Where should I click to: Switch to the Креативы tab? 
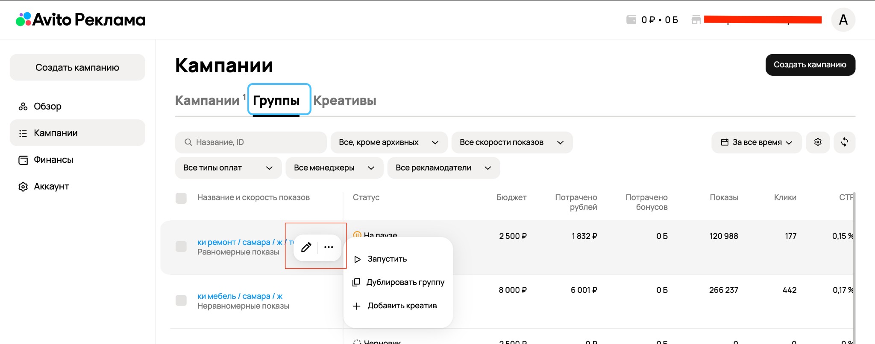click(x=344, y=101)
